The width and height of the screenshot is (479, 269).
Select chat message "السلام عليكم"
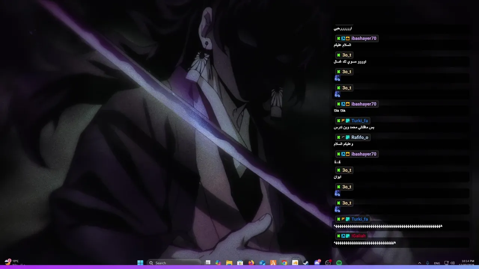(342, 45)
